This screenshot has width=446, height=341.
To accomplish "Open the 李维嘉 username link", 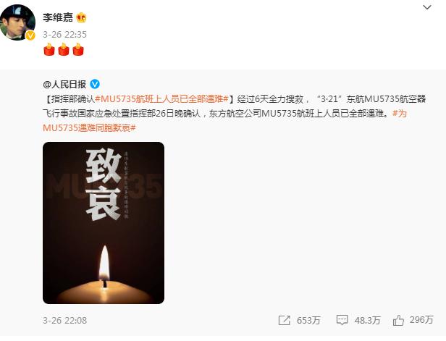I will [x=58, y=17].
